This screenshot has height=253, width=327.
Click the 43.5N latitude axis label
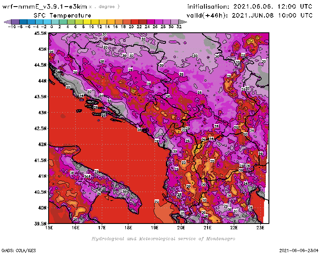pyautogui.click(x=40, y=97)
